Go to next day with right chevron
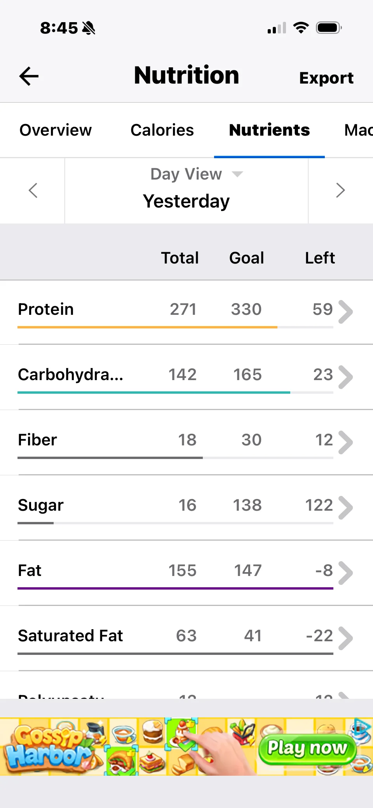The height and width of the screenshot is (808, 373). click(340, 190)
